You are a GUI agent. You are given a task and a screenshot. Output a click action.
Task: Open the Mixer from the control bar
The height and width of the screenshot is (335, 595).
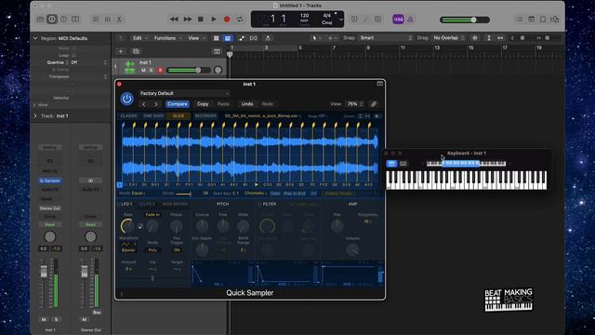tap(108, 19)
